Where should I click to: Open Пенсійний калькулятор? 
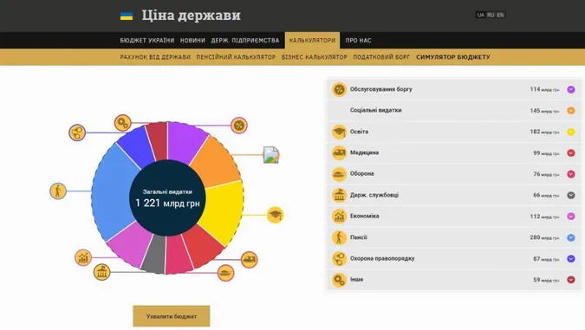click(x=236, y=57)
